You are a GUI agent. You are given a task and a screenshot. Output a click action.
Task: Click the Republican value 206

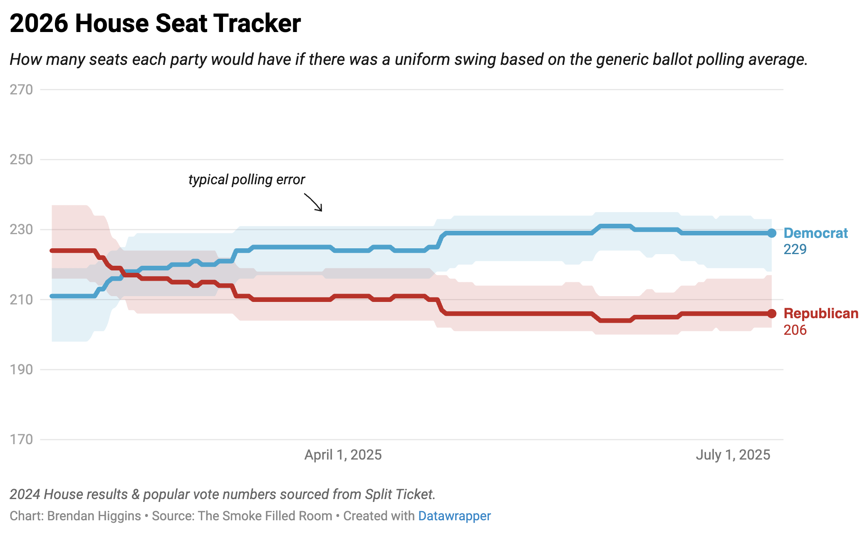[795, 330]
